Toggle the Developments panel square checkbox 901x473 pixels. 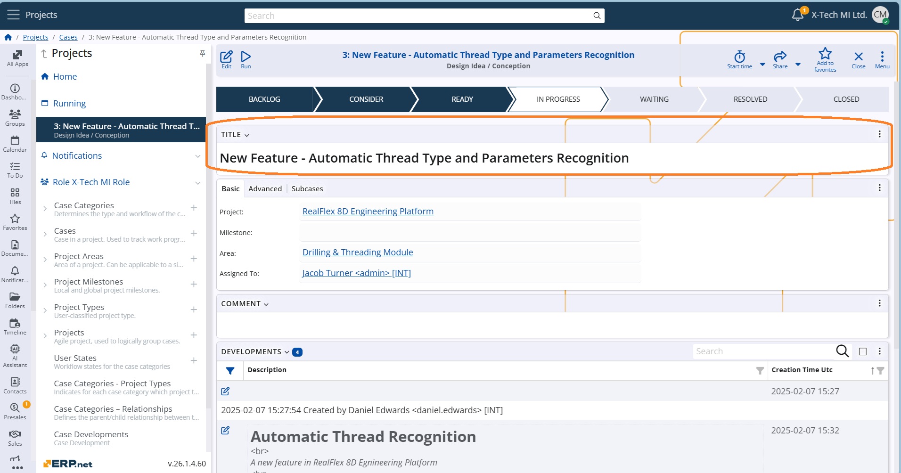click(863, 351)
